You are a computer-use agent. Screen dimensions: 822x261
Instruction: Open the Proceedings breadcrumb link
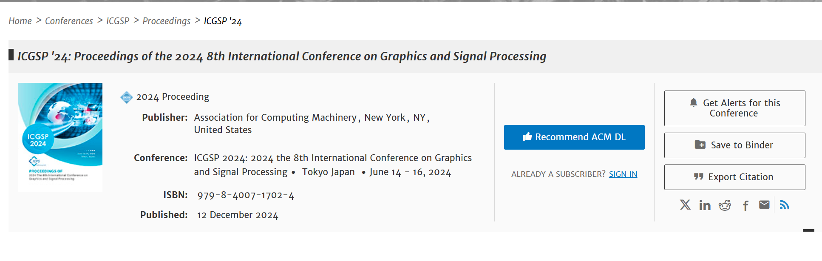pos(166,21)
